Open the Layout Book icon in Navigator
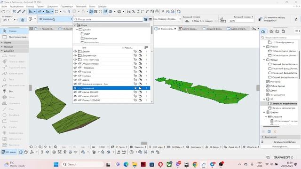Screen dimensions: 301x169 [x=277, y=31]
